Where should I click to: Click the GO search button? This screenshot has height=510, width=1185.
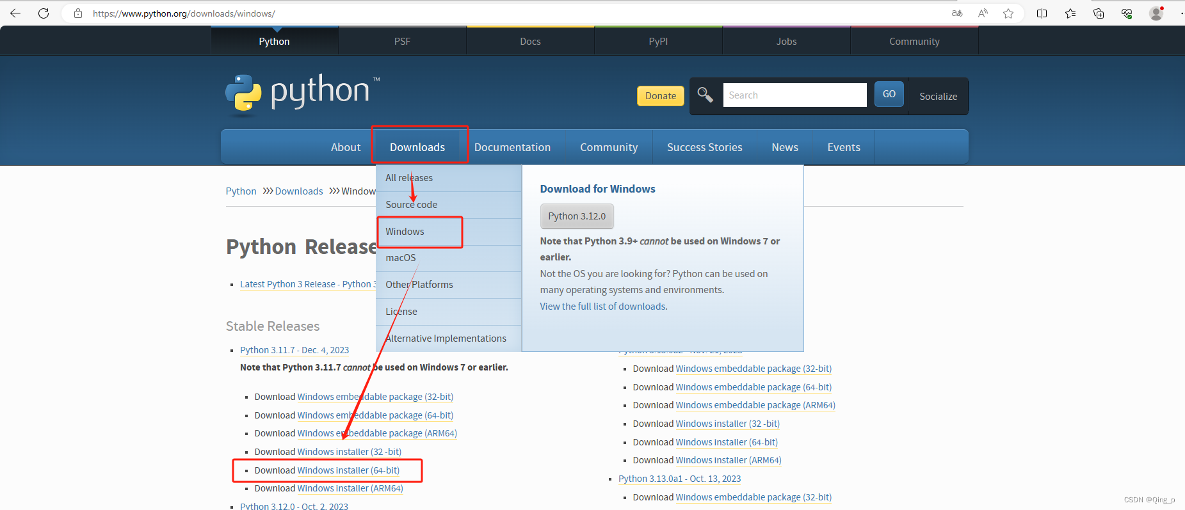point(889,94)
